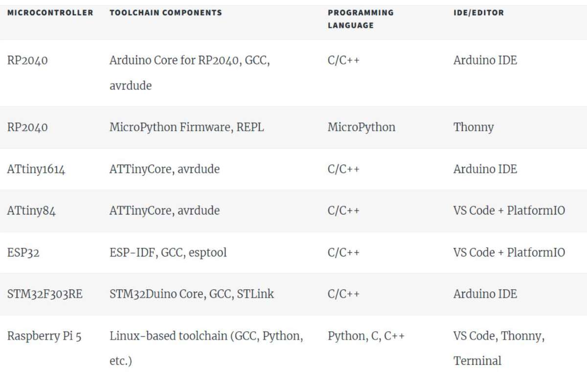This screenshot has height=375, width=587.
Task: Click the ATtiny84 microcontroller cell
Action: click(31, 211)
